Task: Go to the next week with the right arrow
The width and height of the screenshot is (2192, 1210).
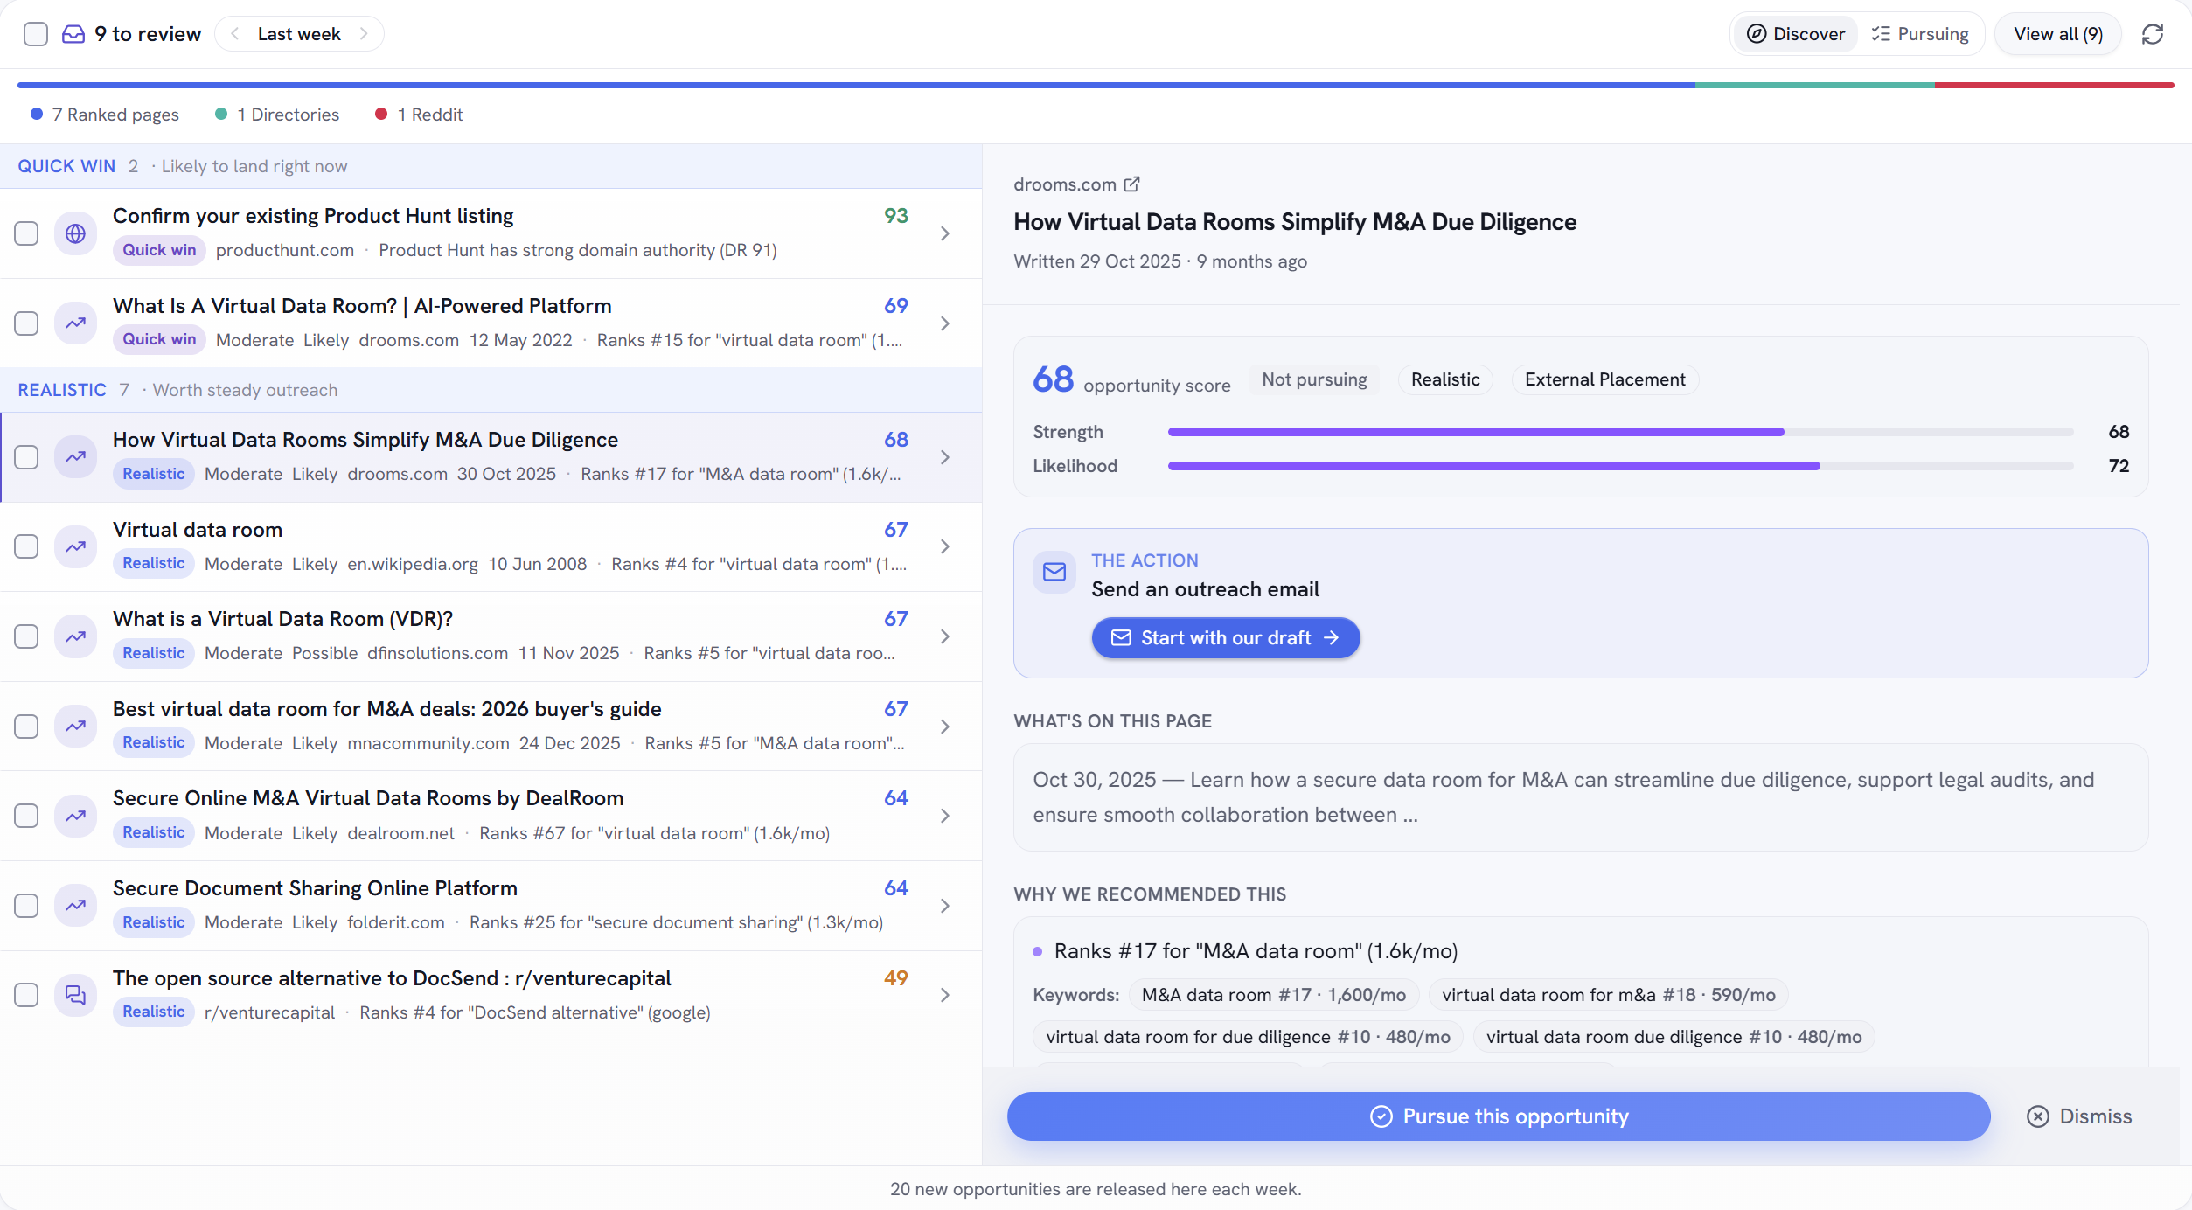Action: pyautogui.click(x=364, y=34)
